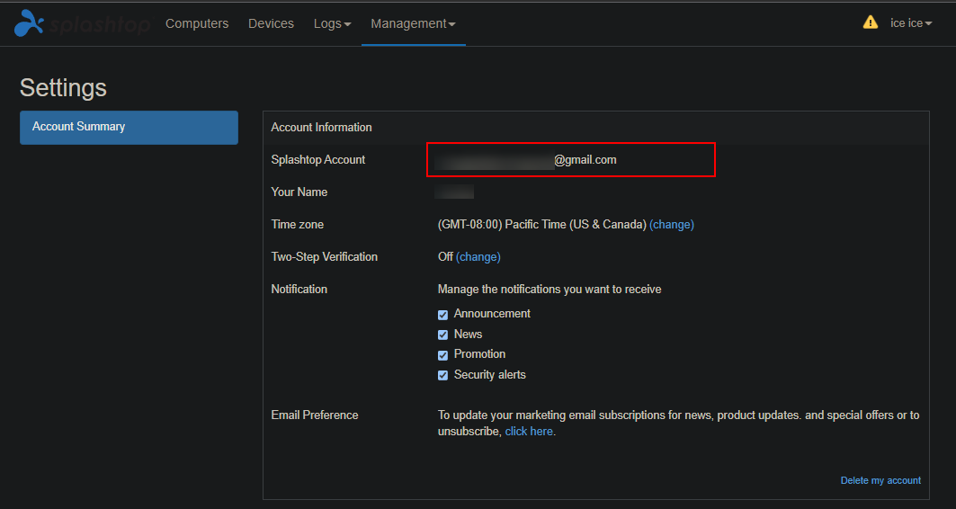956x509 pixels.
Task: Change the time zone setting
Action: click(x=672, y=224)
